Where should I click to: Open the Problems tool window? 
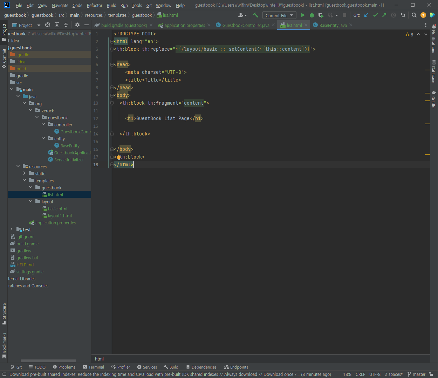pos(64,367)
